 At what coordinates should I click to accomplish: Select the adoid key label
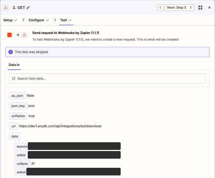[x=21, y=172]
